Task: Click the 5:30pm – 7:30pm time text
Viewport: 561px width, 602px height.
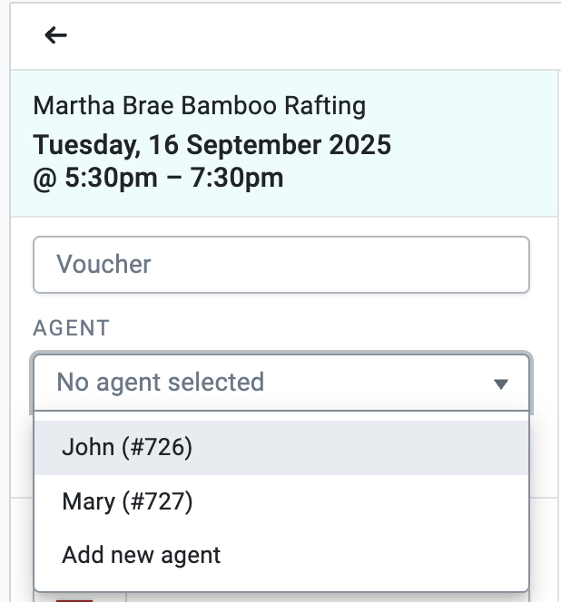Action: tap(172, 178)
